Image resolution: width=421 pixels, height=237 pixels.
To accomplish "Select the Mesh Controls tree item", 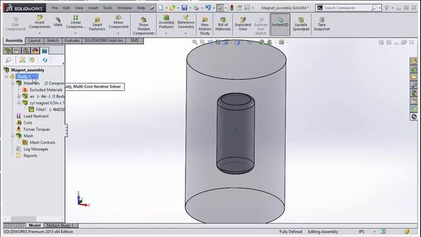I will point(39,142).
